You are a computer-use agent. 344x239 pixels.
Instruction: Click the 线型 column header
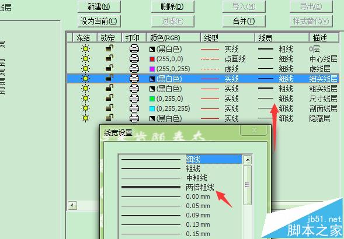point(228,38)
